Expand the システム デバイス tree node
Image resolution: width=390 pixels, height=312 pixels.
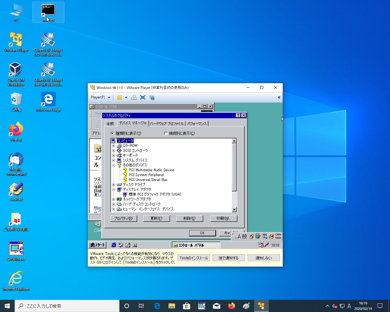(113, 160)
